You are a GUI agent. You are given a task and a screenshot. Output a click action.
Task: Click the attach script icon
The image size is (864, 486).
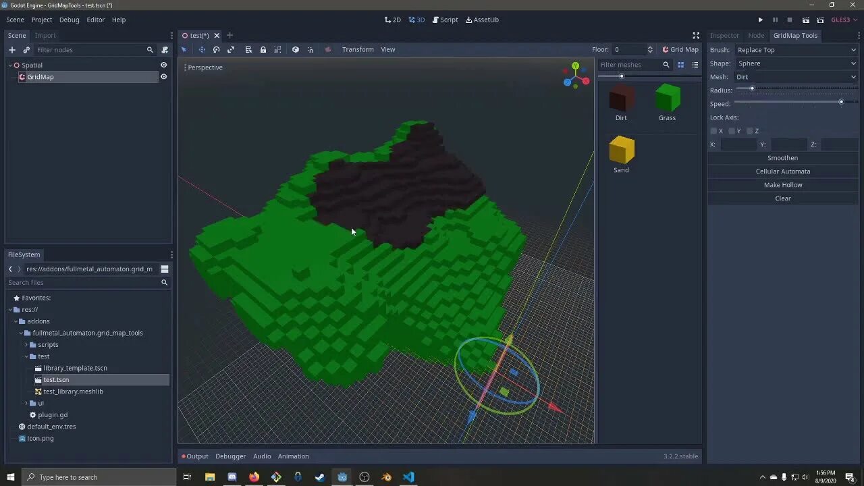(165, 50)
